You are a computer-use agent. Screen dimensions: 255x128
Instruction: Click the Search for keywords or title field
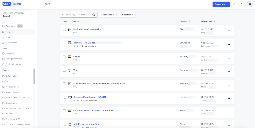click(76, 15)
